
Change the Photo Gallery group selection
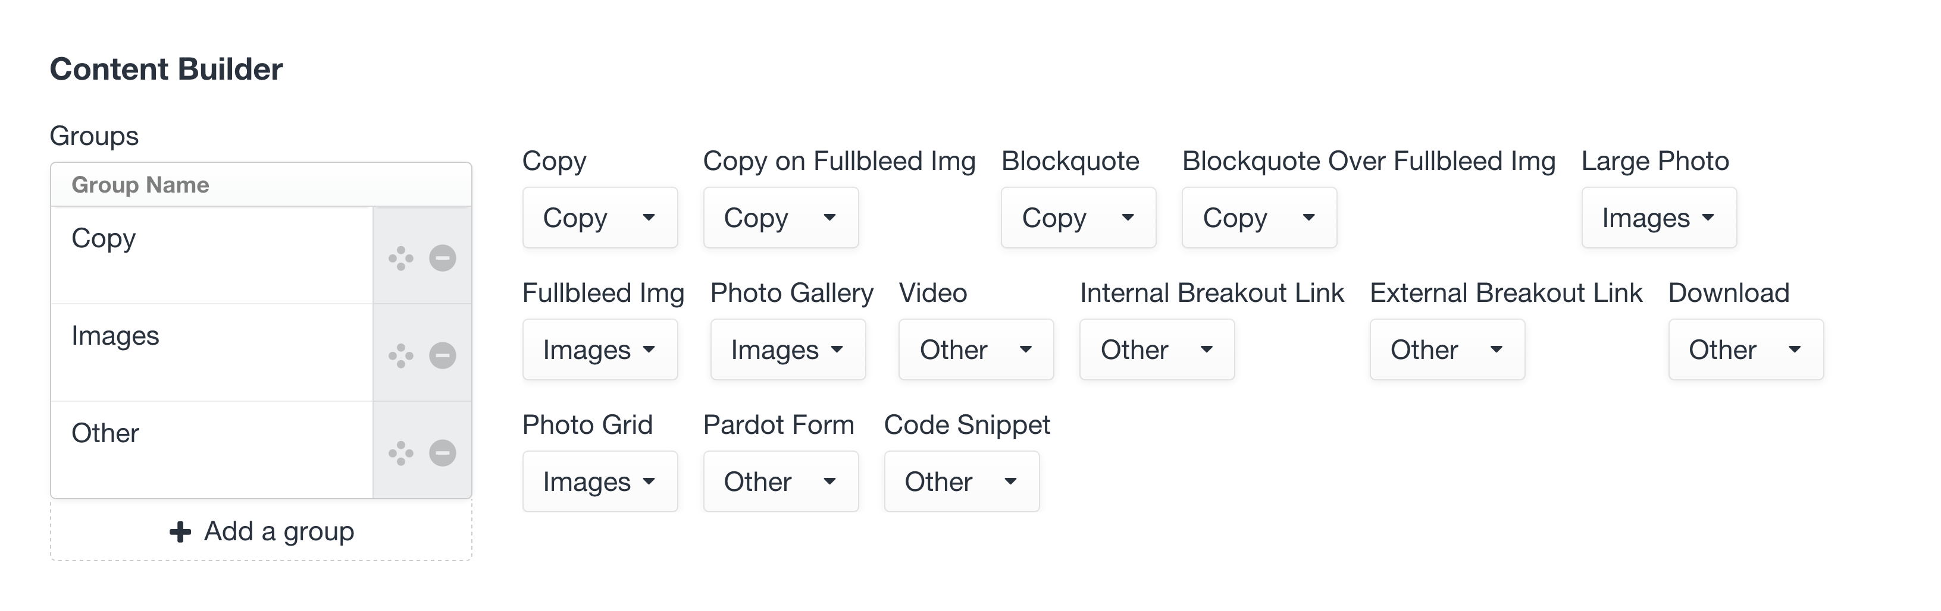(x=788, y=349)
